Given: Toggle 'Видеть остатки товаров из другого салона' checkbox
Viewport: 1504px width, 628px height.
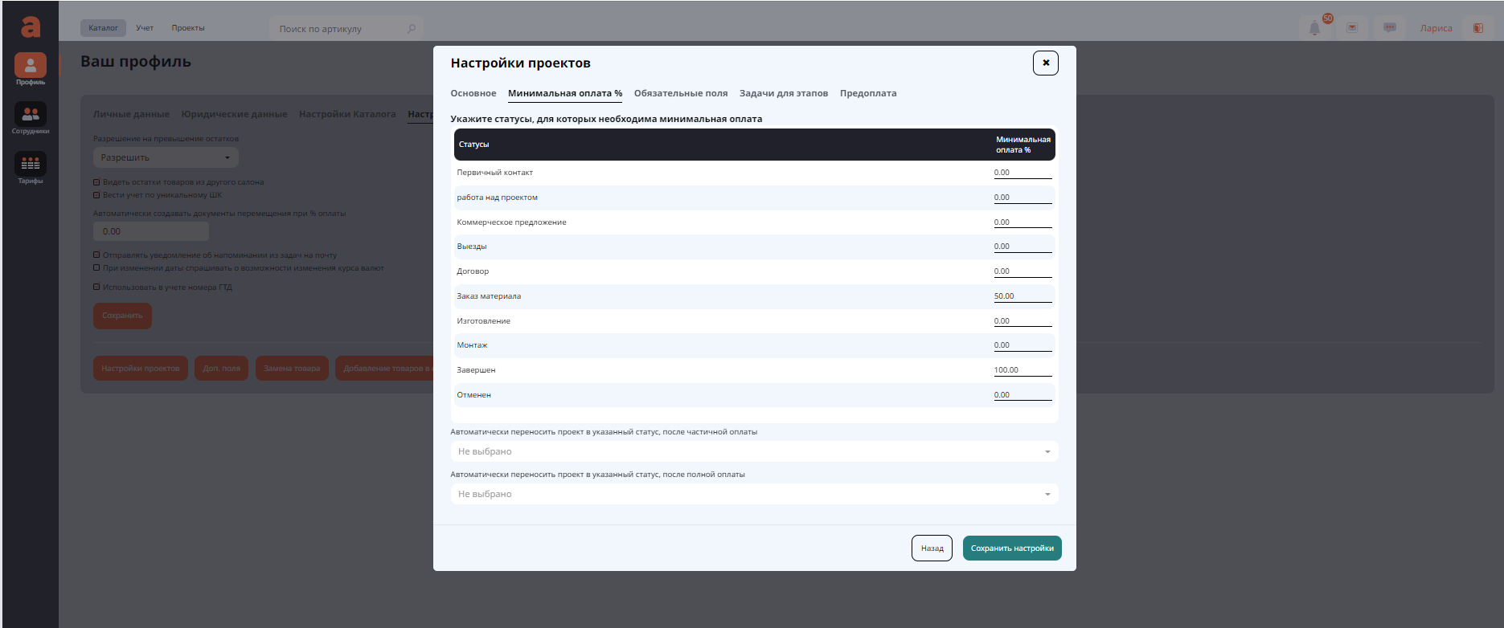Looking at the screenshot, I should [96, 182].
